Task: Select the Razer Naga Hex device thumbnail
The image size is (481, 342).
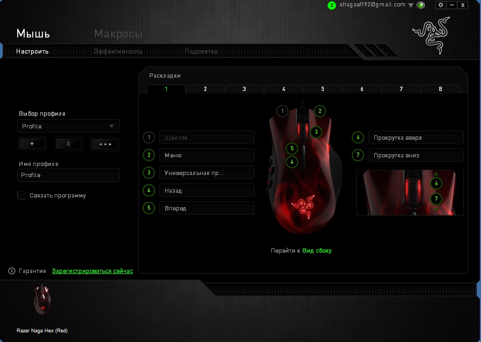Action: pos(42,299)
